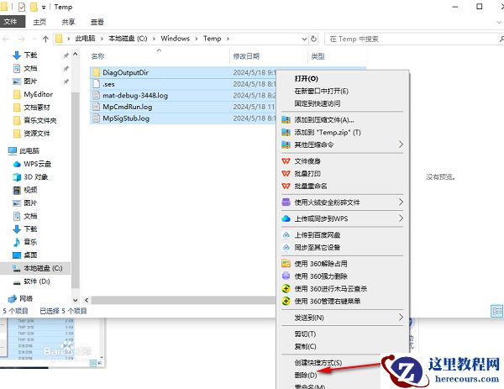504x389 pixels.
Task: Click the new folder quick access icon
Action: (x=34, y=7)
